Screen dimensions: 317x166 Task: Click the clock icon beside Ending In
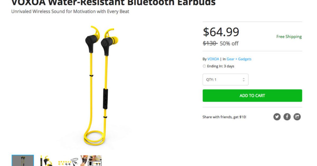pyautogui.click(x=204, y=66)
